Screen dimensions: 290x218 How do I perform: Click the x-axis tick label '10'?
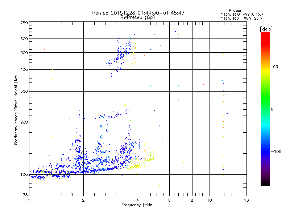(x=210, y=200)
